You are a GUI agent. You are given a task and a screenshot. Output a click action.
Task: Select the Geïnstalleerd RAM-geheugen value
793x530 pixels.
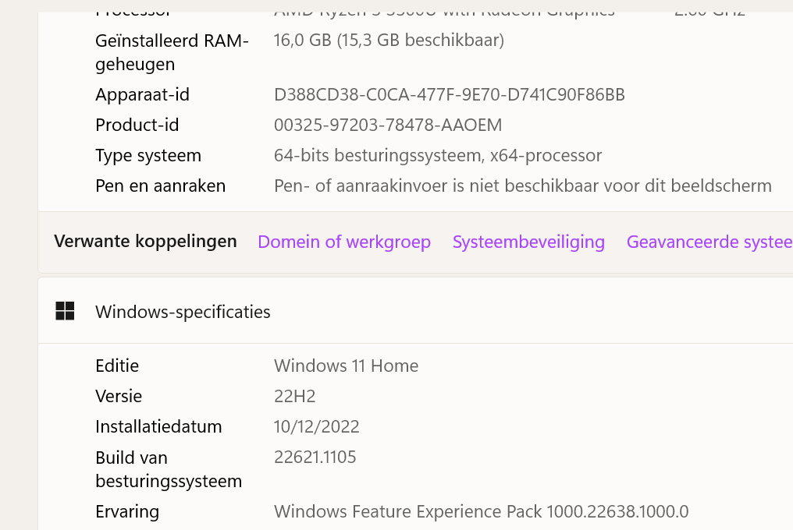coord(389,40)
